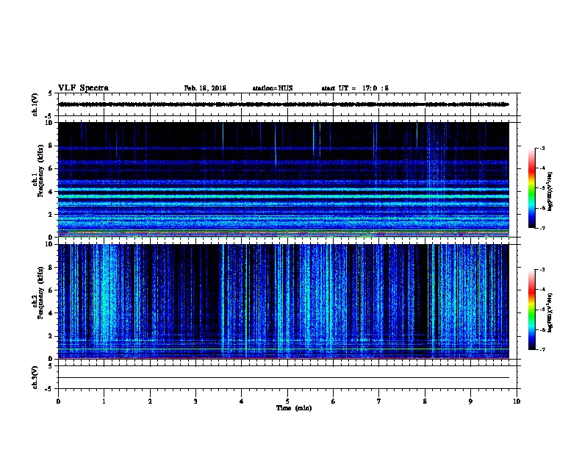Screen dimensions: 582x450
Task: Click the "start UT = 17:0 :8" text
Action: click(x=355, y=88)
